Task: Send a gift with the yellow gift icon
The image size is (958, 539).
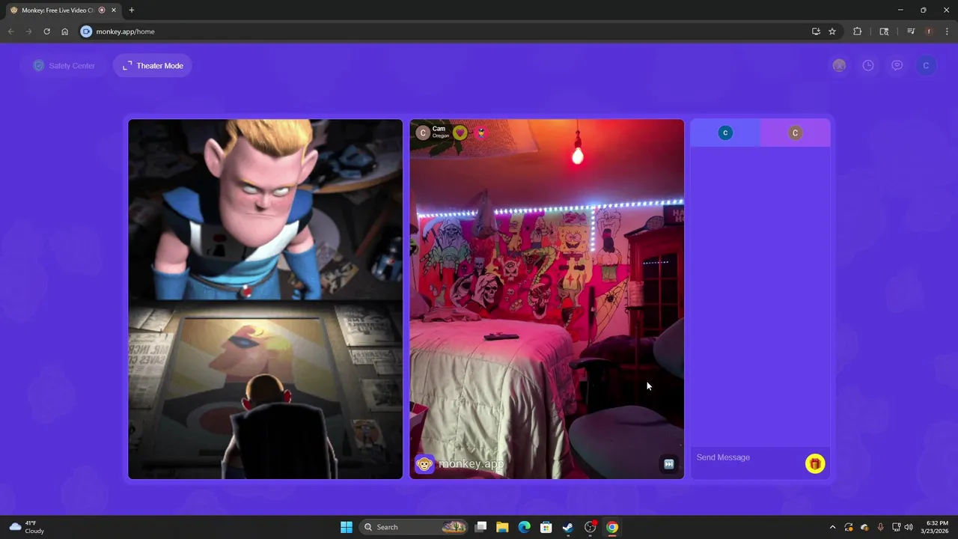Action: click(x=815, y=464)
